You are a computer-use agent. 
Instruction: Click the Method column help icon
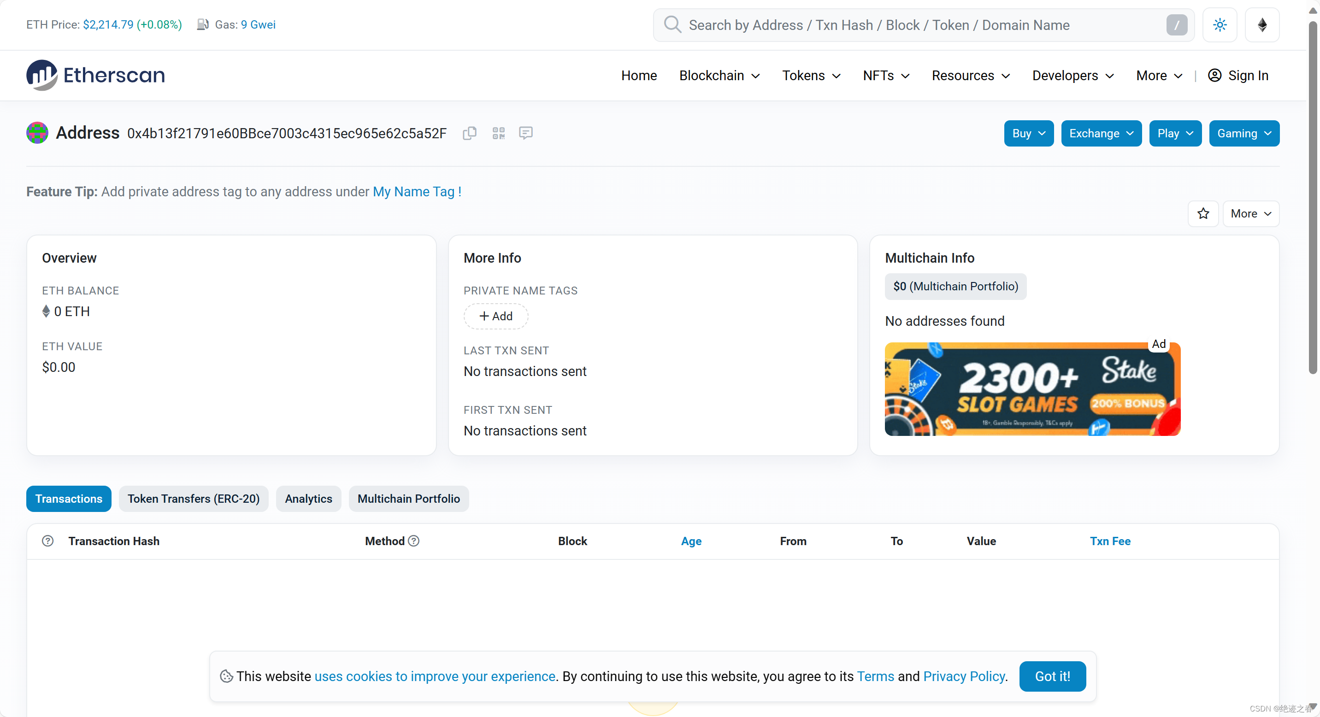tap(413, 541)
